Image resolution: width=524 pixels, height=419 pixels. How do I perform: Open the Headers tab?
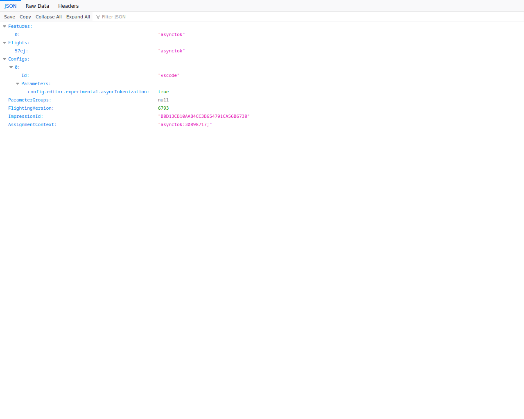pyautogui.click(x=68, y=6)
